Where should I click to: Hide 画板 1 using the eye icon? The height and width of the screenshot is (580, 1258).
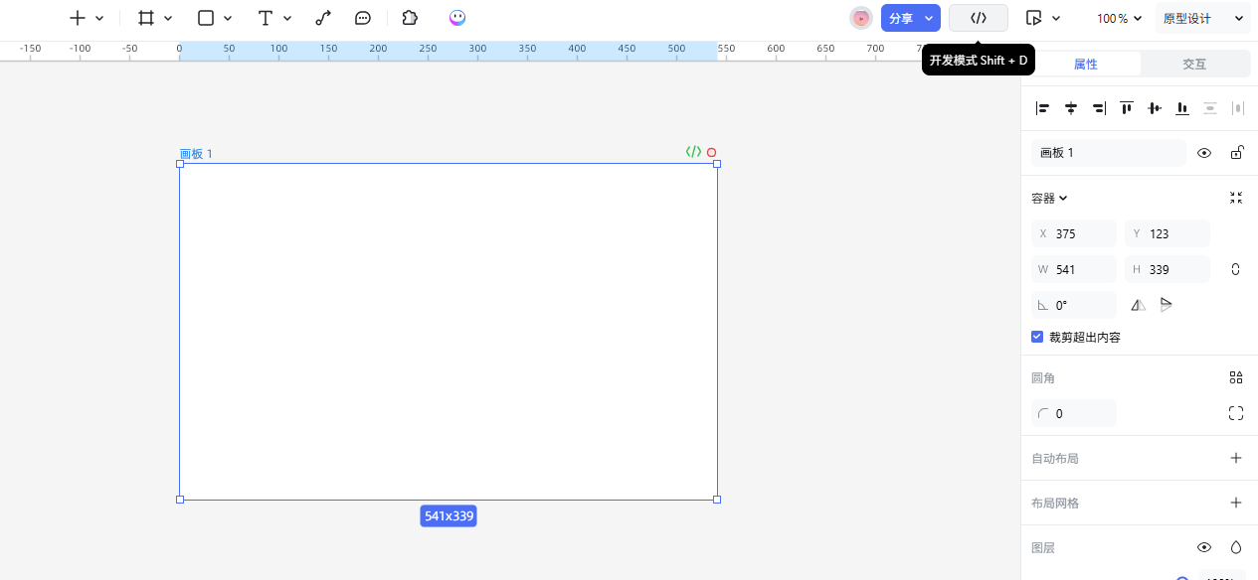coord(1204,153)
